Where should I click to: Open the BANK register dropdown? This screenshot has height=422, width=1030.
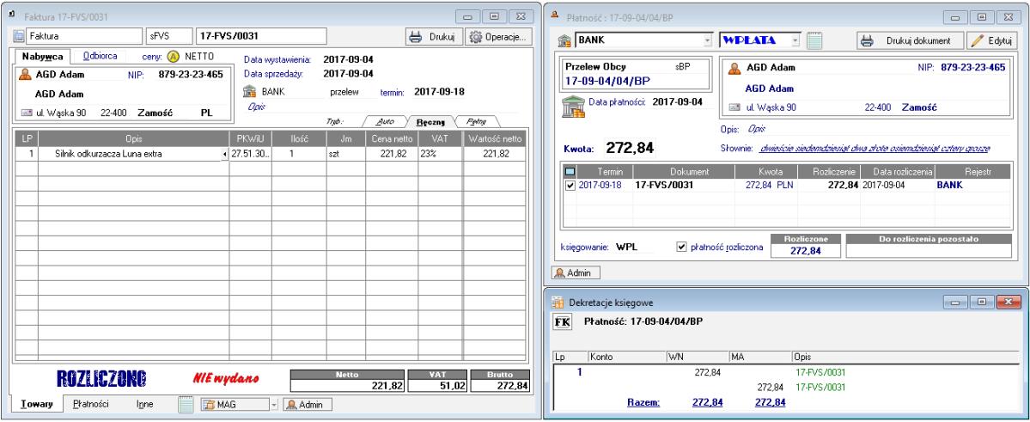(708, 40)
